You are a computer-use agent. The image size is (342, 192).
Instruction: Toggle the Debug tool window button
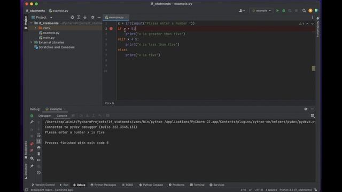point(79,185)
